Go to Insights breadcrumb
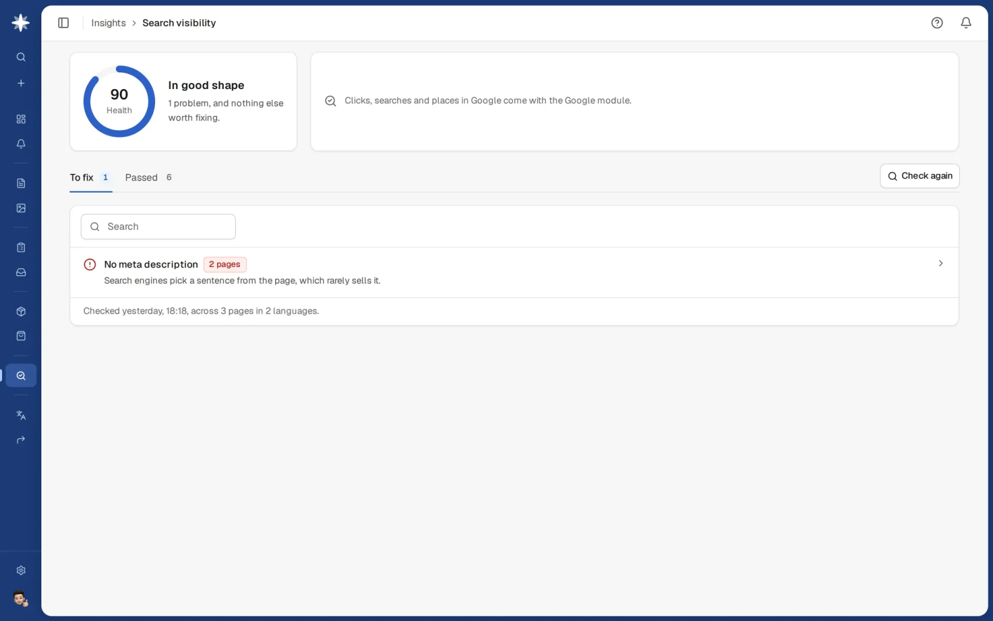The image size is (993, 621). (x=109, y=23)
